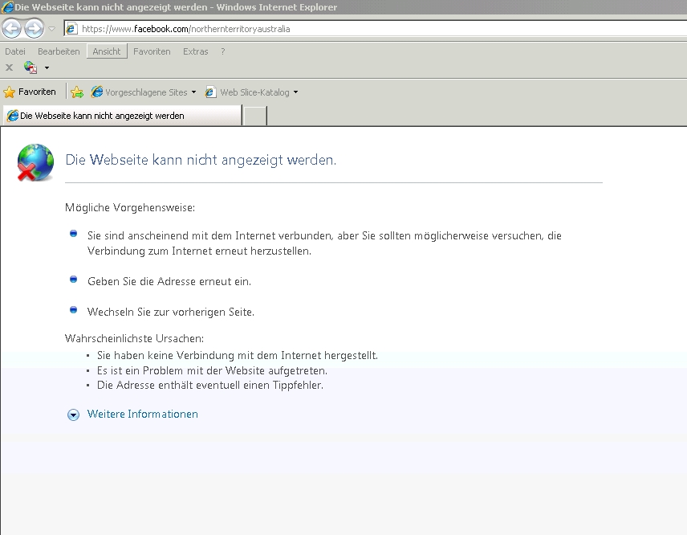Select the 'Die Webseite kann nicht angezeigt werden' tab
687x535 pixels.
pos(122,116)
